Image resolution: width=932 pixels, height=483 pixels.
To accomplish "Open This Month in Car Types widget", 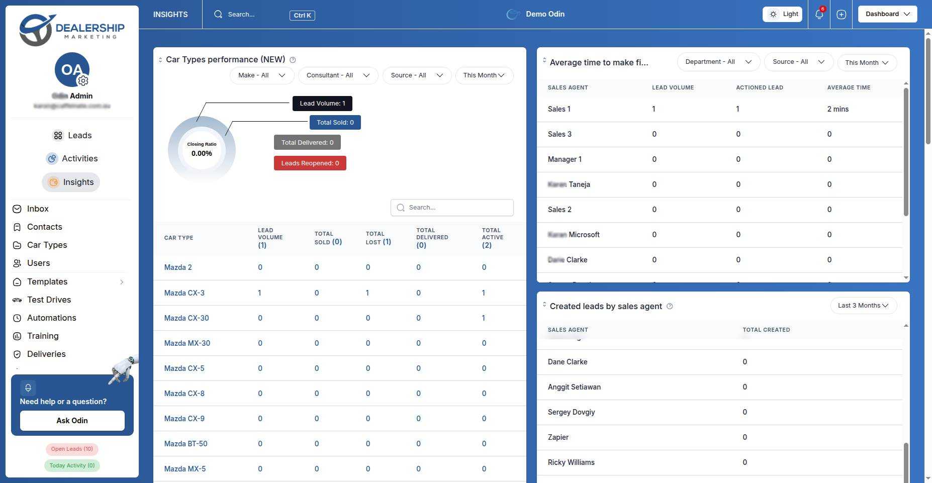I will click(x=484, y=75).
